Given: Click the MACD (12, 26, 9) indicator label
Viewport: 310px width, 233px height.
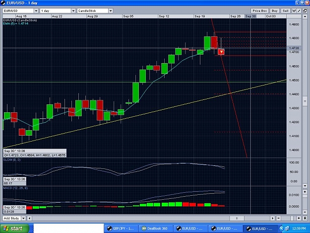Looking at the screenshot, I should click(15, 188).
